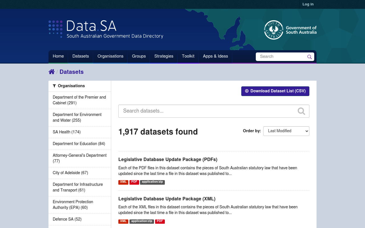Click application/zip tag under the XML dataset
The image size is (365, 228).
pyautogui.click(x=142, y=221)
